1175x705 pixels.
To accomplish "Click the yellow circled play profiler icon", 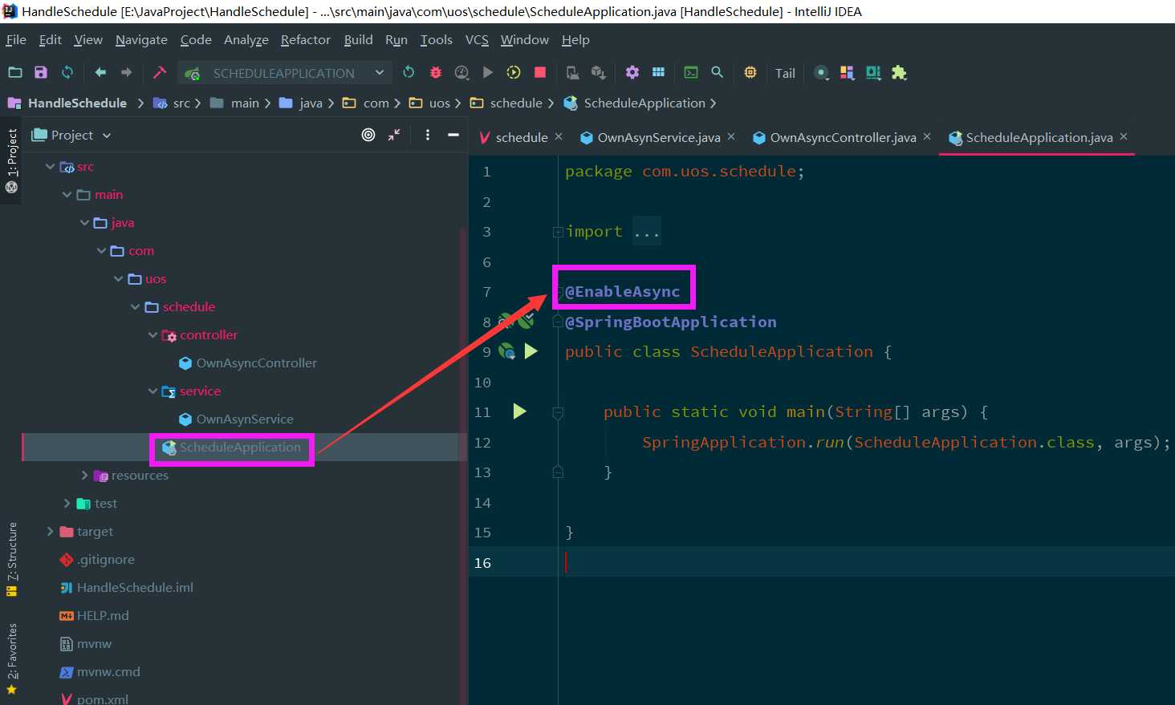I will [514, 72].
